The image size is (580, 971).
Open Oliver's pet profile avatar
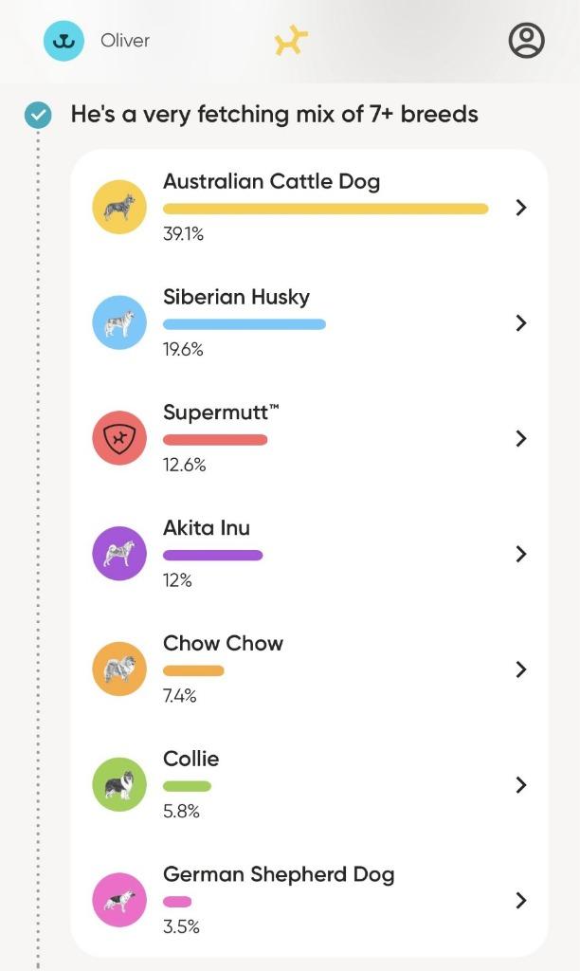click(x=64, y=41)
